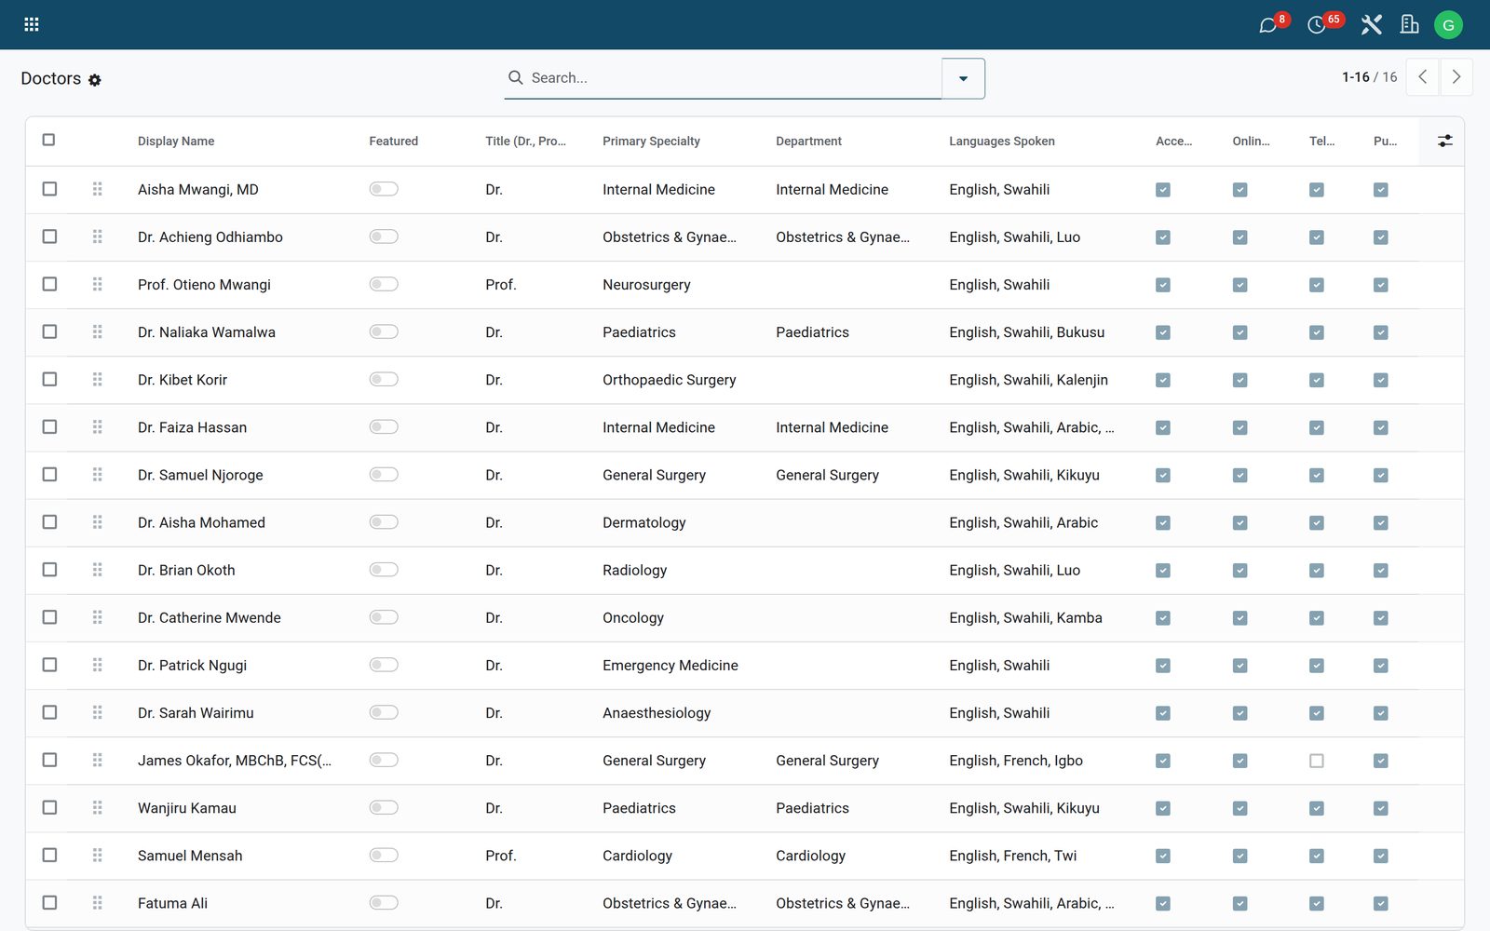Sort by Department column header
Screen dimensions: 1490x931
click(x=808, y=142)
